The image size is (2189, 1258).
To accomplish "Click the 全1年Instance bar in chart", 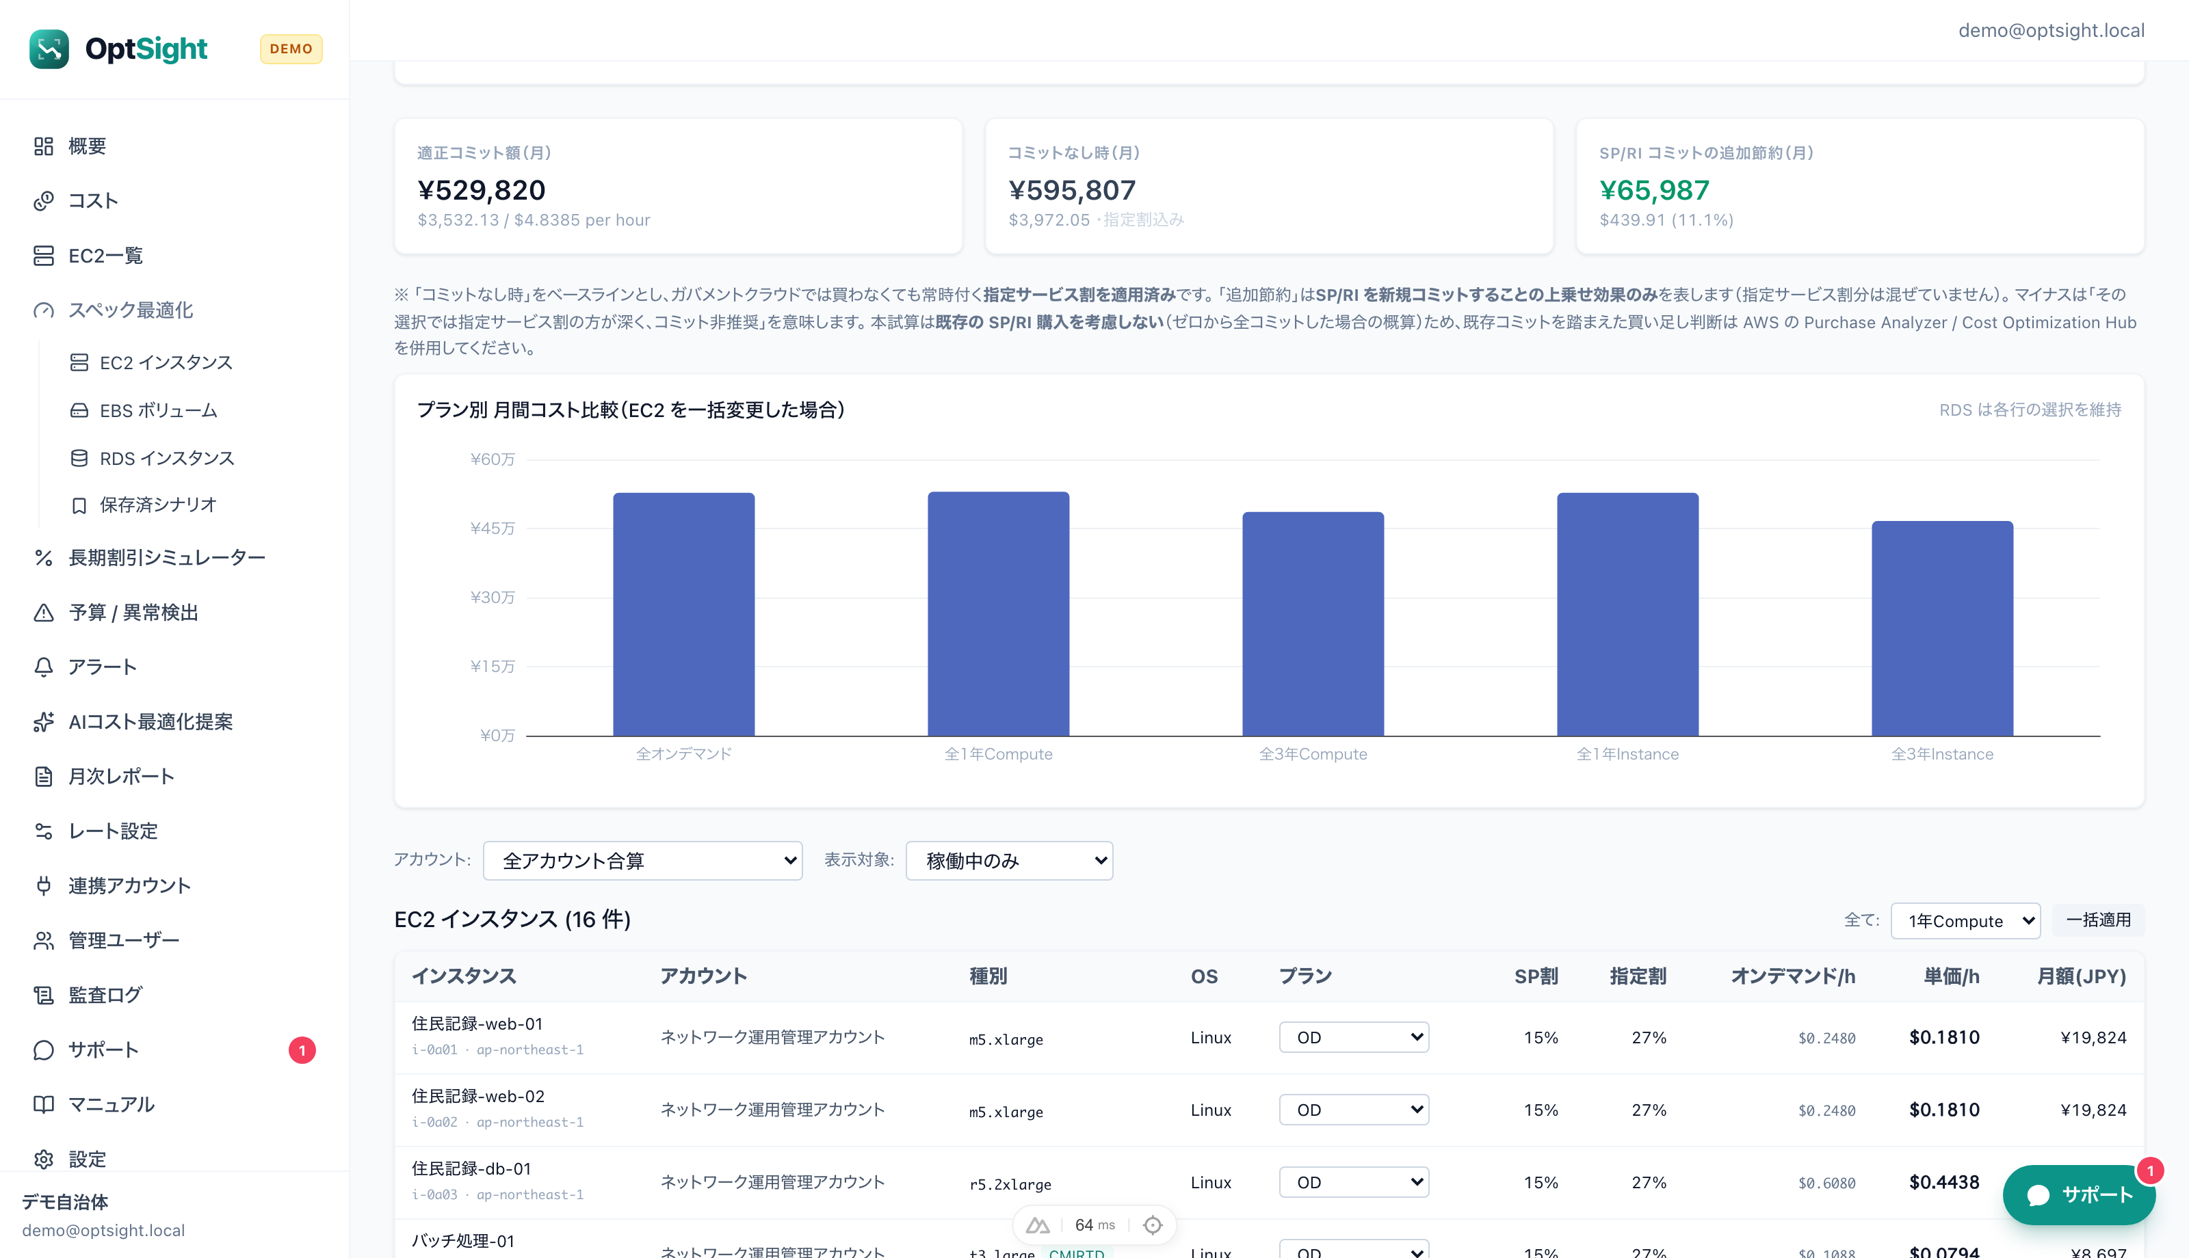I will (1627, 615).
